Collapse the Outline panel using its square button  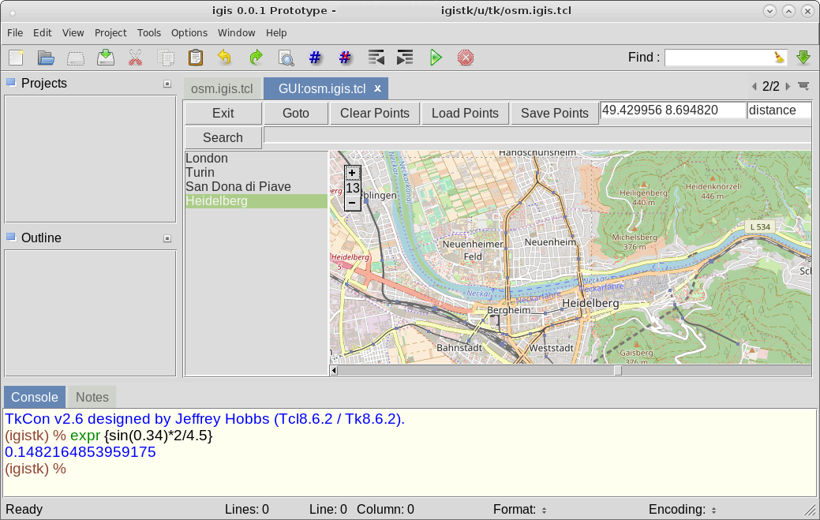coord(167,238)
